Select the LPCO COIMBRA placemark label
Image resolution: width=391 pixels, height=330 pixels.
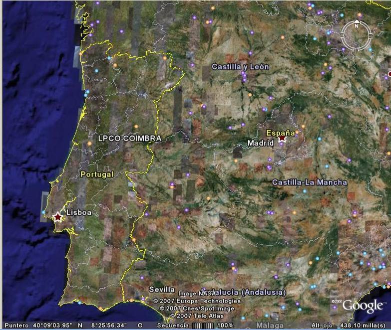point(129,138)
